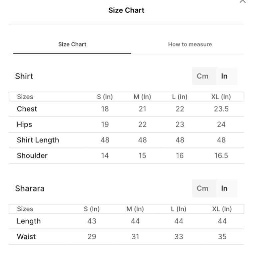Click the Shirt heading

(x=24, y=76)
